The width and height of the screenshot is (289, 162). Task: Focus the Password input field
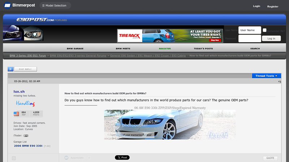coord(250,39)
